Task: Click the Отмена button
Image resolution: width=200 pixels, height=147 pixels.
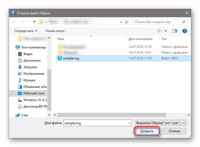Action: (174, 131)
